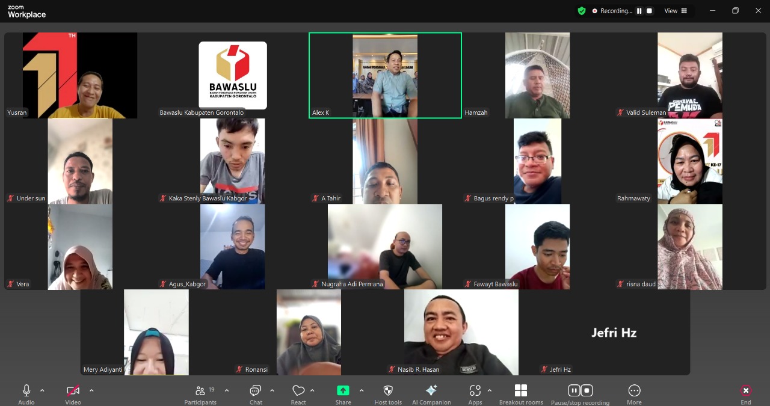Expand audio options chevron next to Audio
This screenshot has height=406, width=770.
pos(42,390)
